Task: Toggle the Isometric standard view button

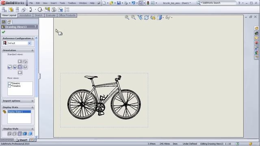Action: (x=25, y=61)
